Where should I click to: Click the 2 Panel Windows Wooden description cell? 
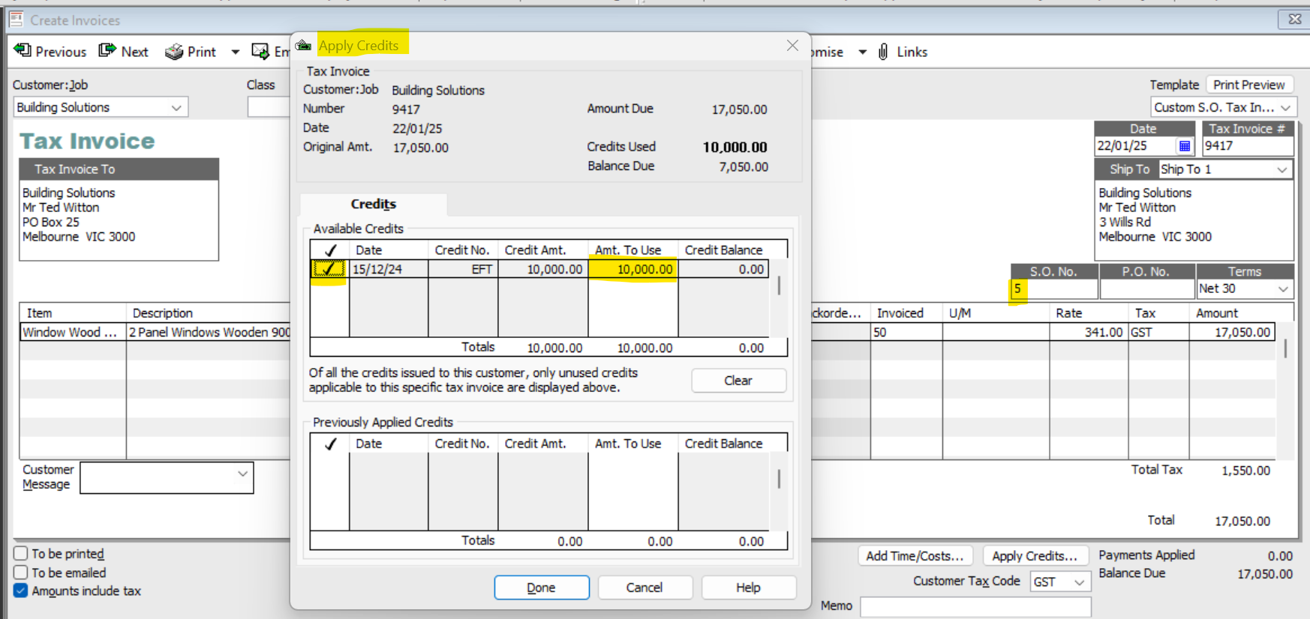(209, 332)
